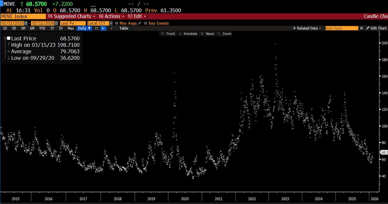Open the Suggested Charts menu

pos(71,16)
